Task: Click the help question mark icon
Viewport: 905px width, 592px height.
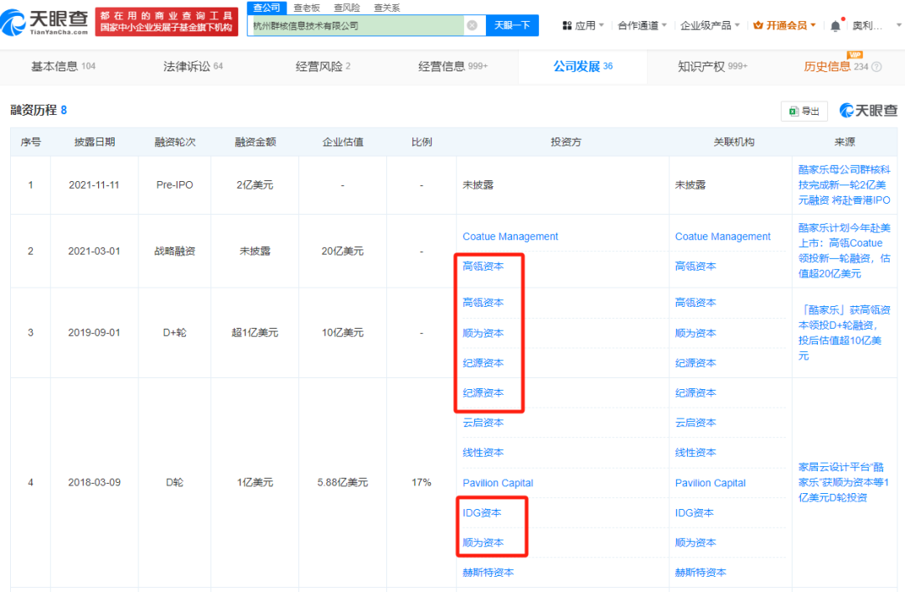Action: [x=877, y=67]
